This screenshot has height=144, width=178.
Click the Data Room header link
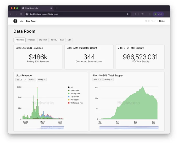pyautogui.click(x=31, y=21)
